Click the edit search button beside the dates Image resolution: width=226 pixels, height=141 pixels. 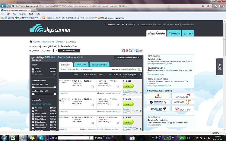[69, 51]
